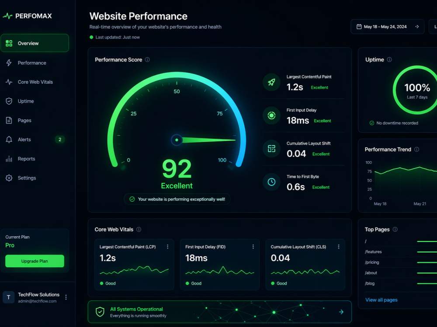Open the Performance menu item
The image size is (437, 327).
35,63
